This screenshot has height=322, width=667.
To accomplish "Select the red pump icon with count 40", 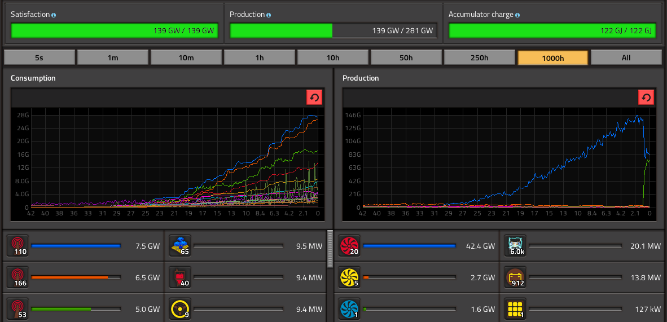I will pos(180,277).
